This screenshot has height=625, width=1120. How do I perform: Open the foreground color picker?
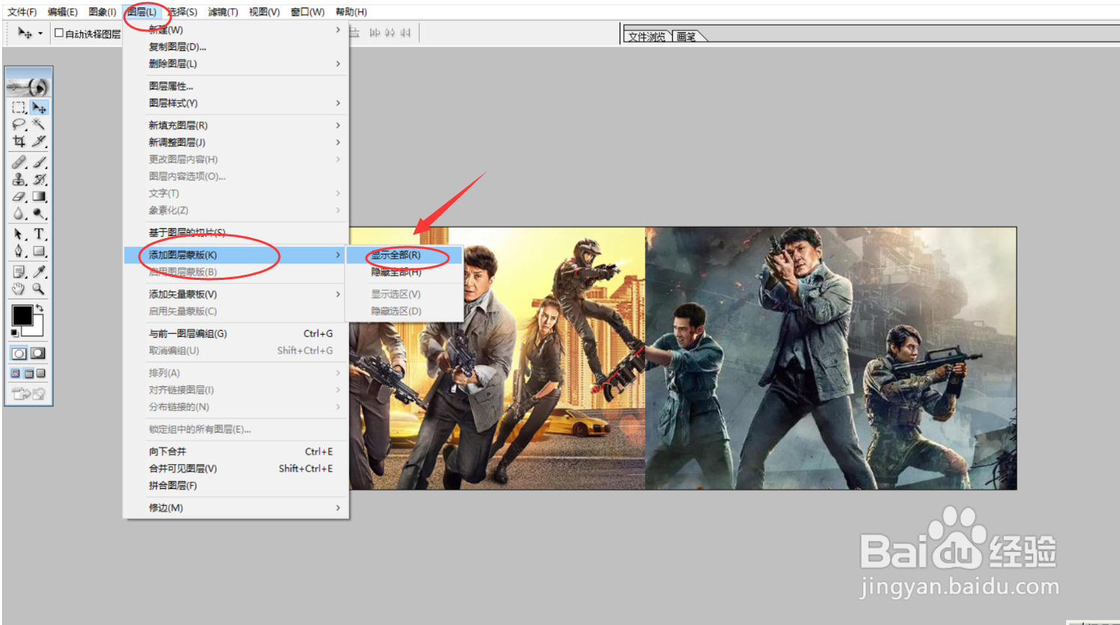(22, 315)
